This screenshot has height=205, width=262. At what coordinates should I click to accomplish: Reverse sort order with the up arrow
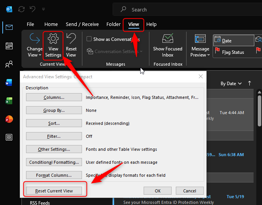point(249,84)
